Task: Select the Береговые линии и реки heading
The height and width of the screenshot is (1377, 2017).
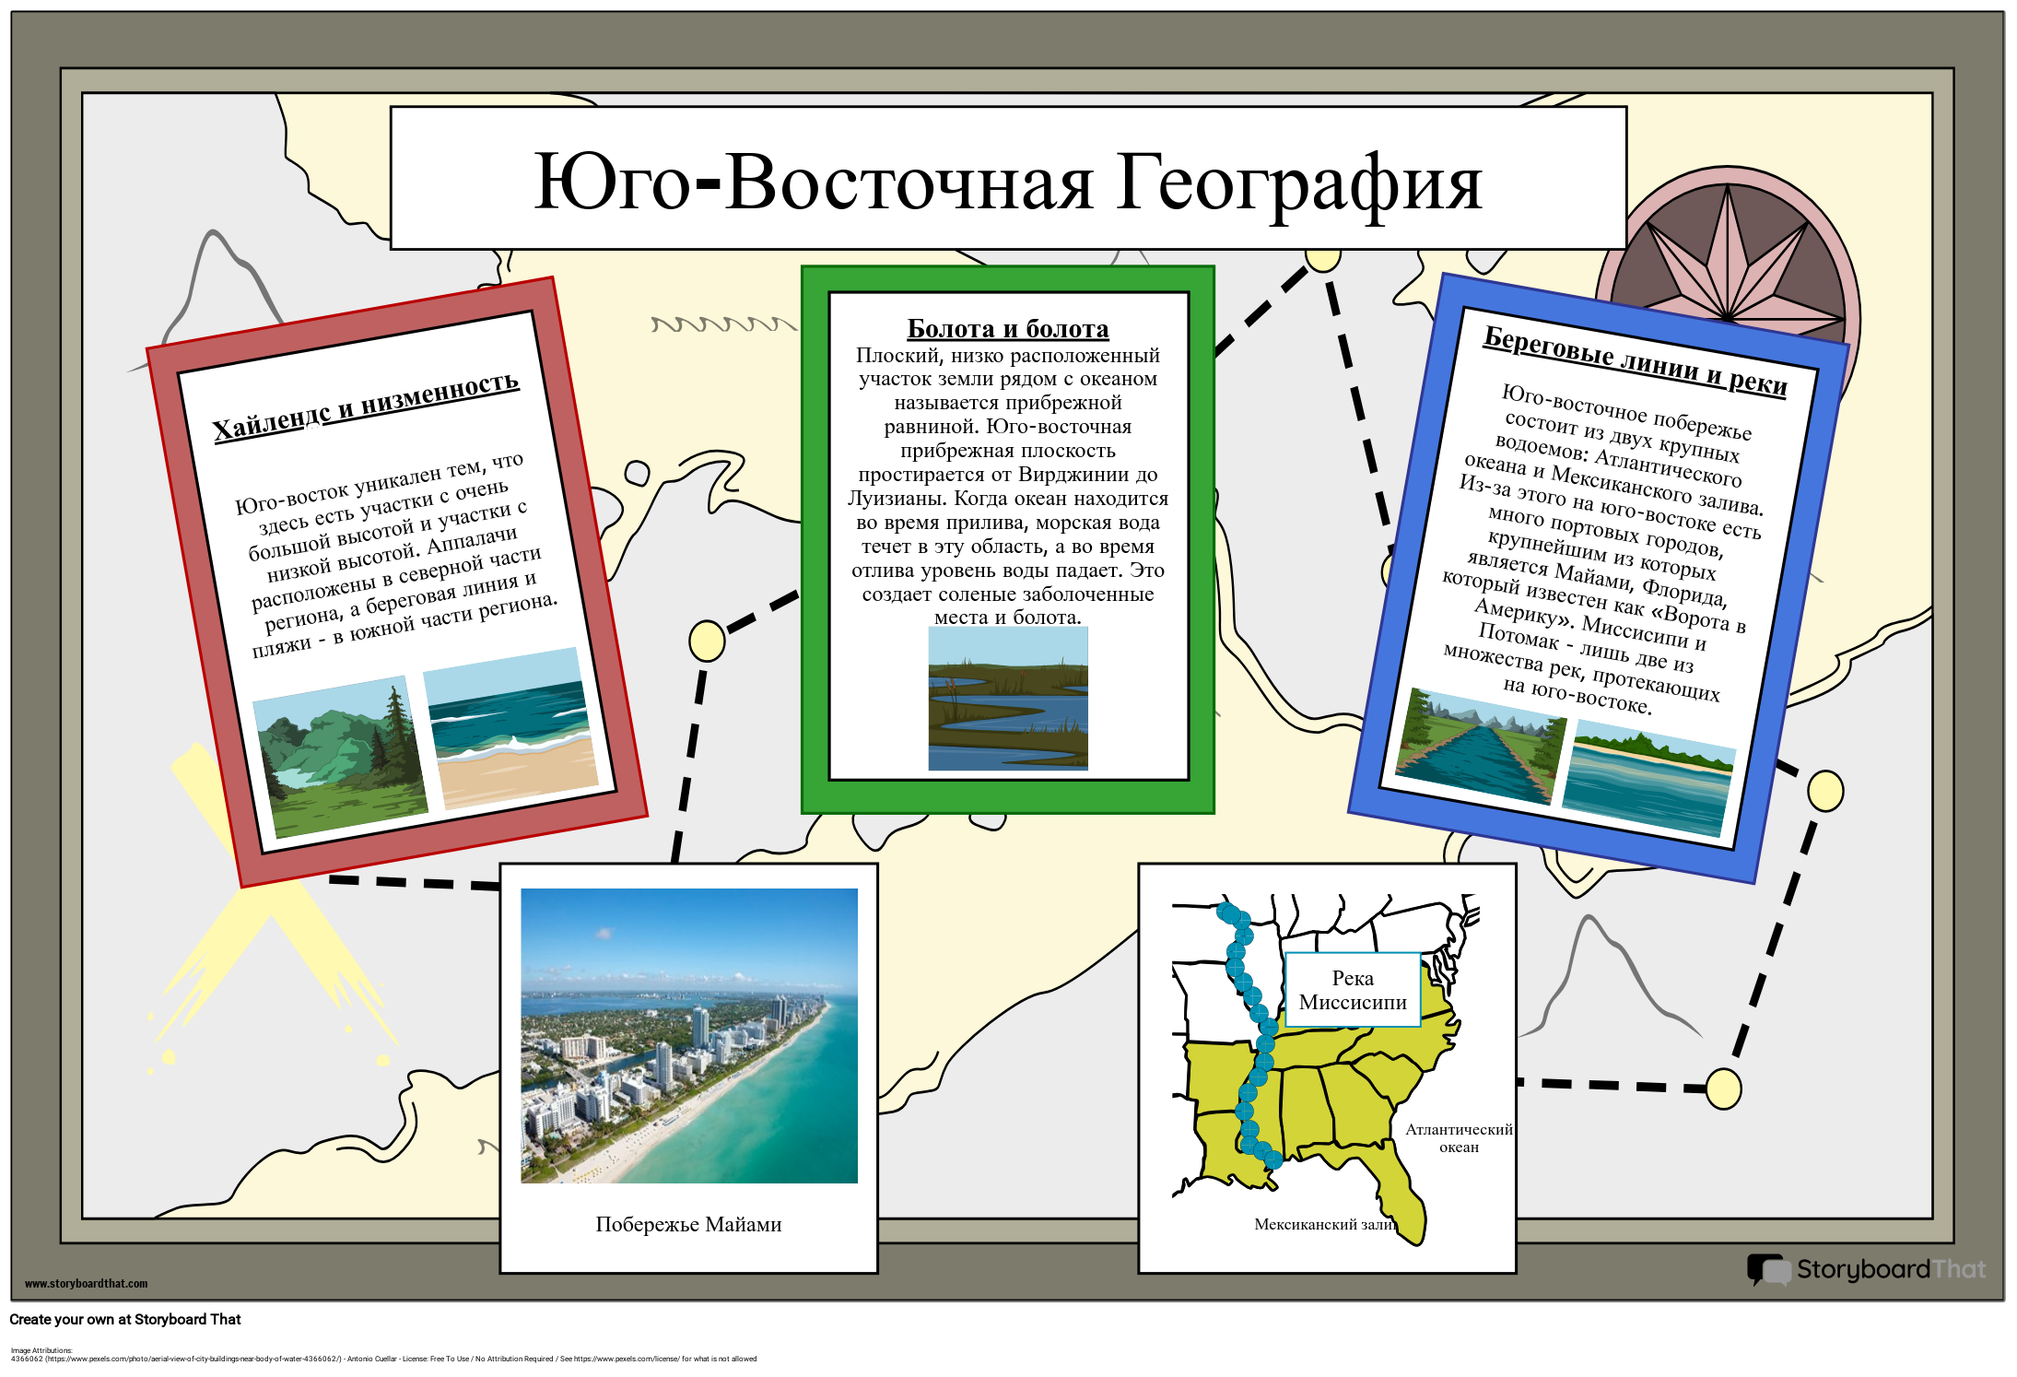Action: (x=1635, y=360)
